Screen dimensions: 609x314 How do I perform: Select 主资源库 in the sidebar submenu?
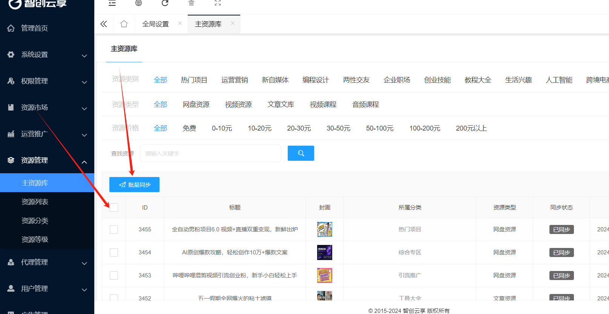[47, 183]
